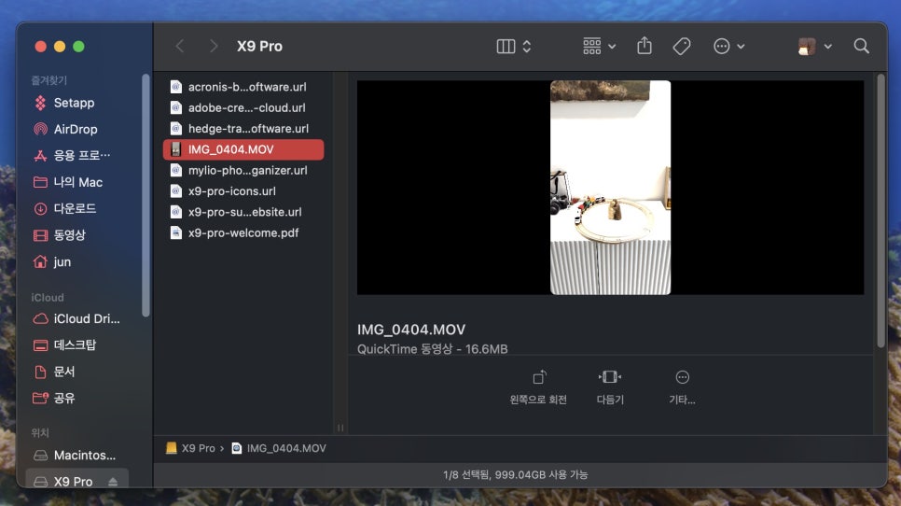Select AirDrop in the sidebar
The height and width of the screenshot is (506, 901).
click(x=76, y=129)
